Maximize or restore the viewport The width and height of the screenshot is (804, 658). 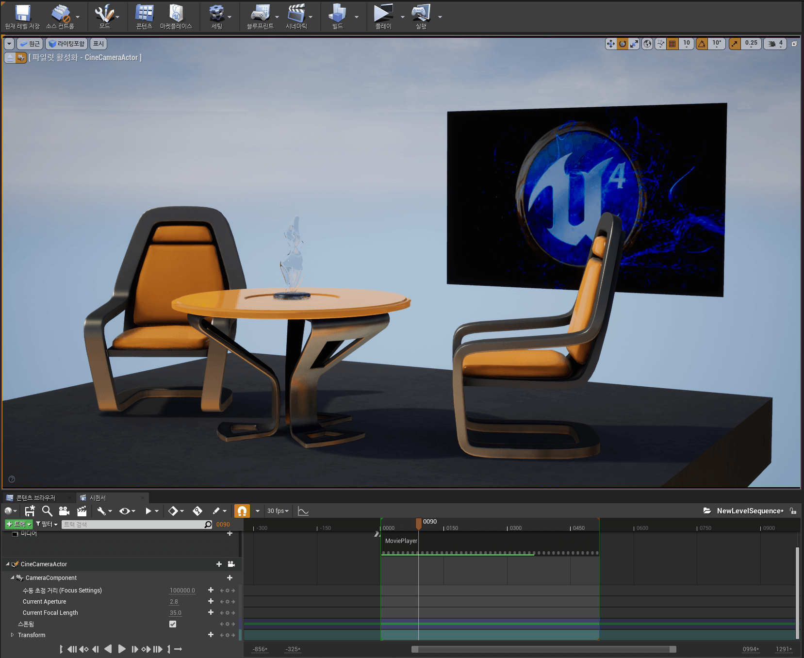point(794,44)
